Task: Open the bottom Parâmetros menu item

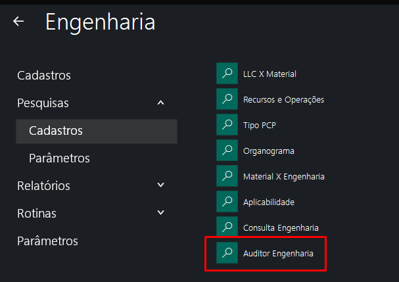Action: pos(47,241)
